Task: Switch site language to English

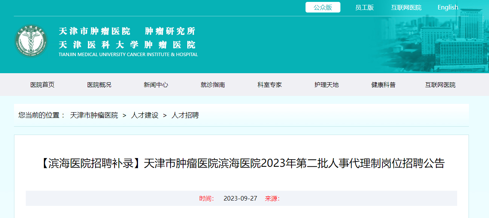Action: (x=448, y=8)
